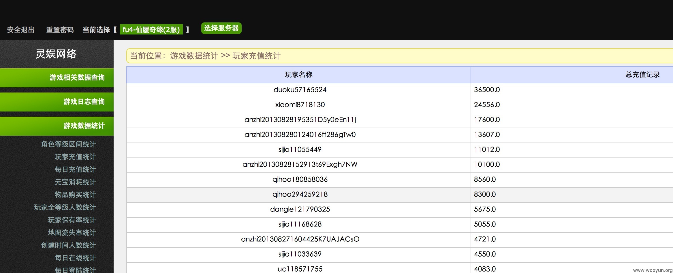This screenshot has height=273, width=673.
Task: Click recharge value 24556.0
Action: coord(487,105)
